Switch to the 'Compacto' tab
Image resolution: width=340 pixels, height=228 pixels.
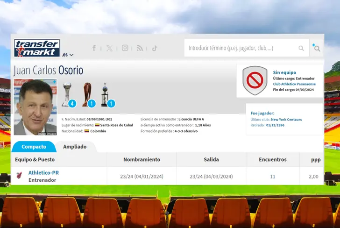(34, 147)
